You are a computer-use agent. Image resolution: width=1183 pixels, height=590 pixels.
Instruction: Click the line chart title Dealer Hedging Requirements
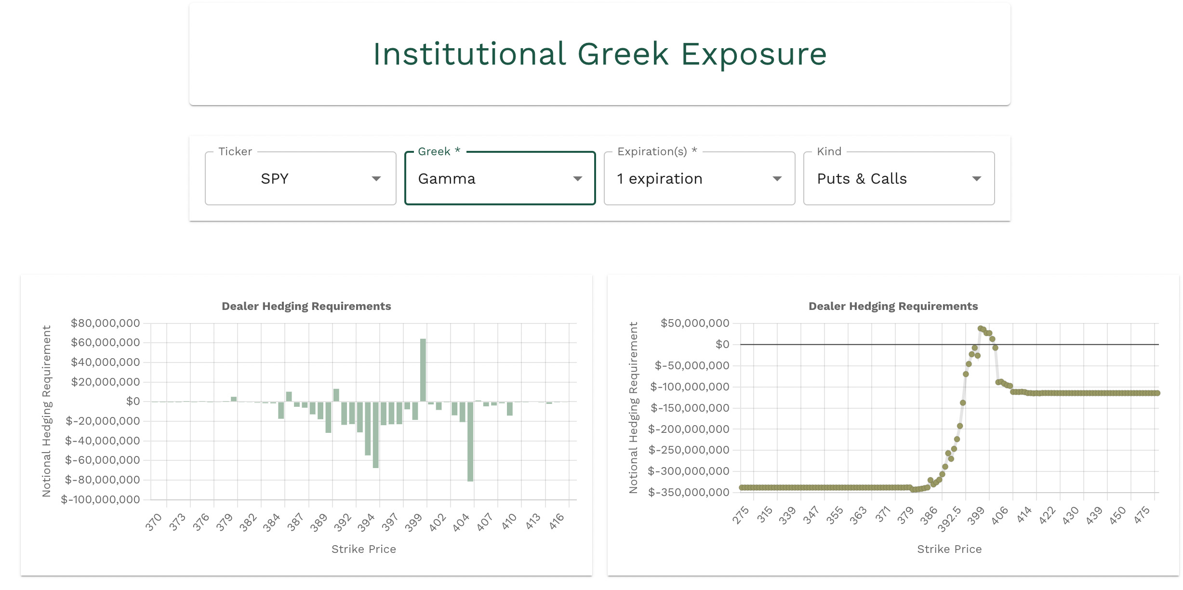(893, 307)
